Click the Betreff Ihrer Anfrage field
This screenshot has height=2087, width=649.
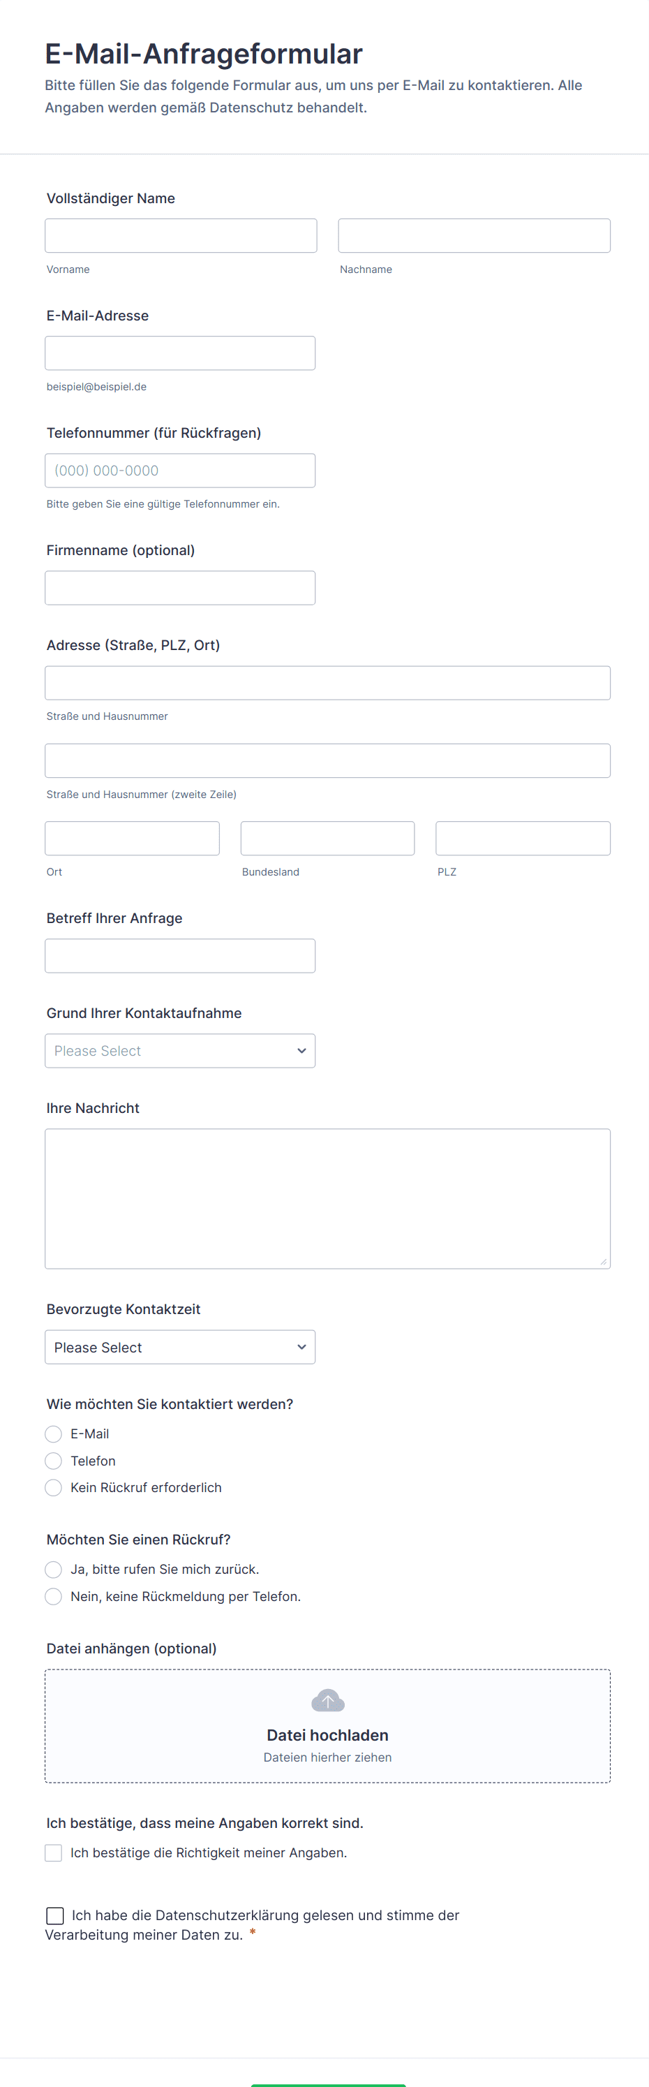pos(180,956)
